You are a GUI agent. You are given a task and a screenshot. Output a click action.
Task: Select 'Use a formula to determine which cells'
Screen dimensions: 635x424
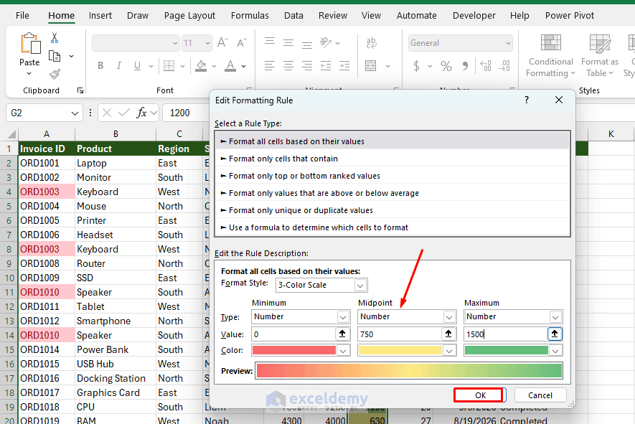tap(392, 227)
